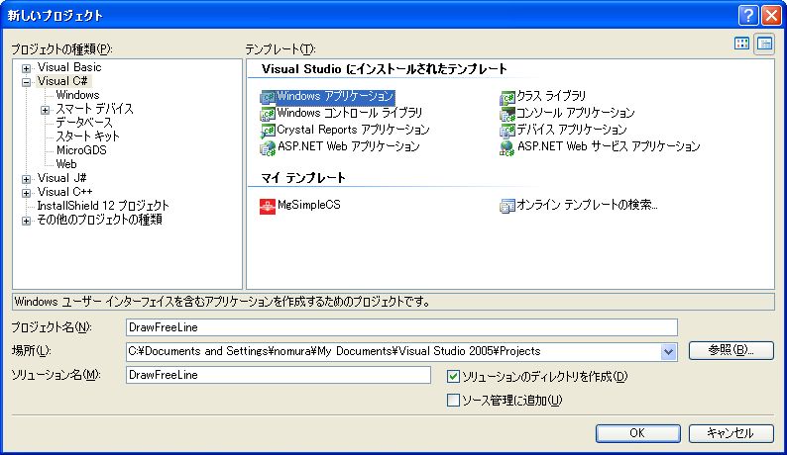Collapse the Visual C# tree node

[x=26, y=81]
